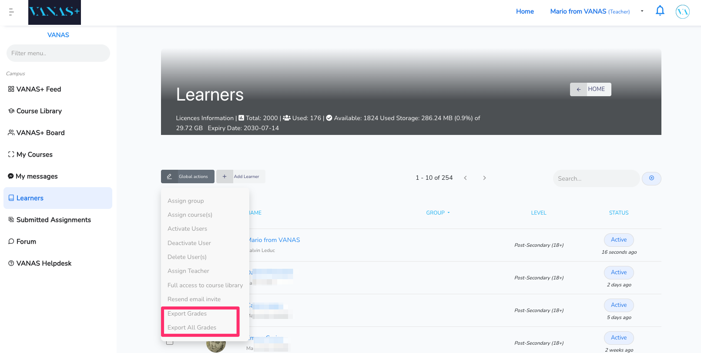Click the VANAS+ logo
The height and width of the screenshot is (353, 701).
[54, 12]
